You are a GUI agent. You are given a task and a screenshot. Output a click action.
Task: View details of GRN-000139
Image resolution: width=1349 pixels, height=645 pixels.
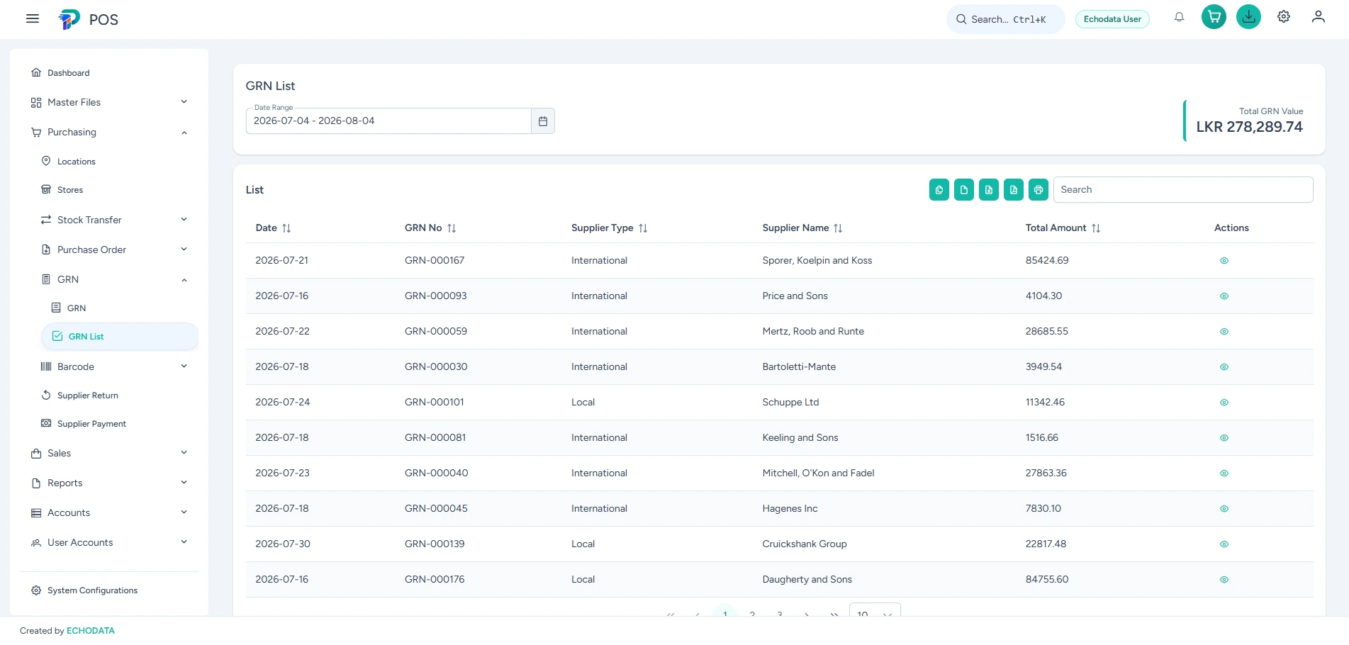[1224, 544]
